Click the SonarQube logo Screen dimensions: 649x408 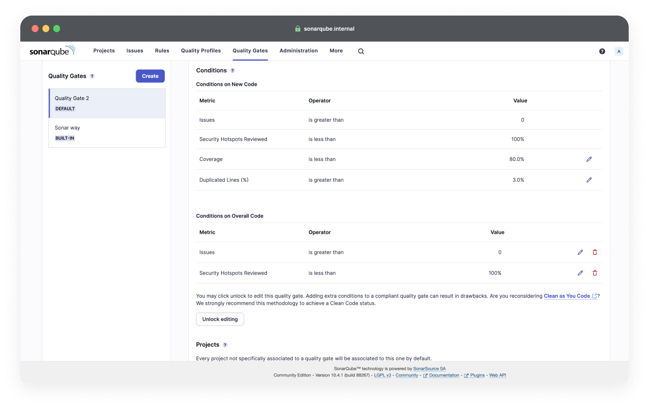(52, 50)
